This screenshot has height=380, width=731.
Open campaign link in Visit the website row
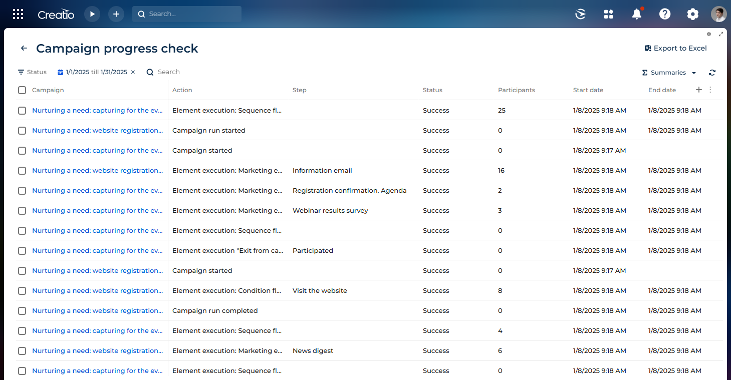click(x=98, y=290)
